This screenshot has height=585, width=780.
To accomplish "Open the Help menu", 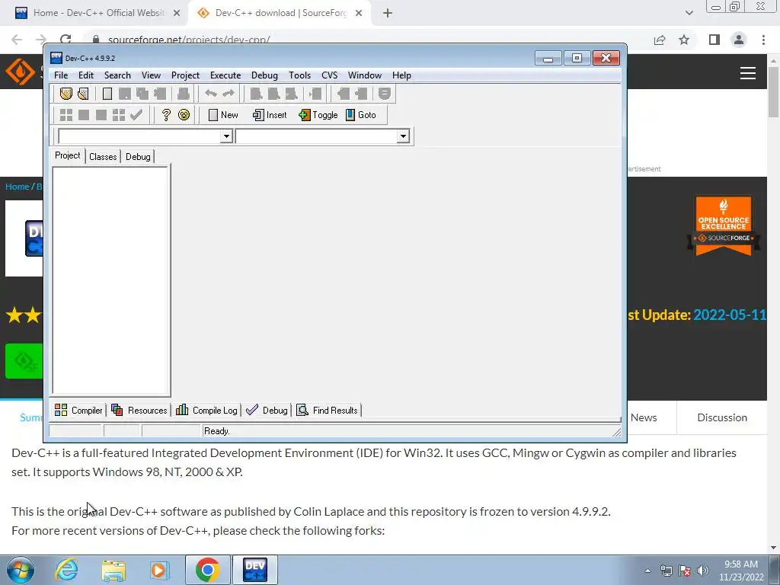I will pos(401,75).
